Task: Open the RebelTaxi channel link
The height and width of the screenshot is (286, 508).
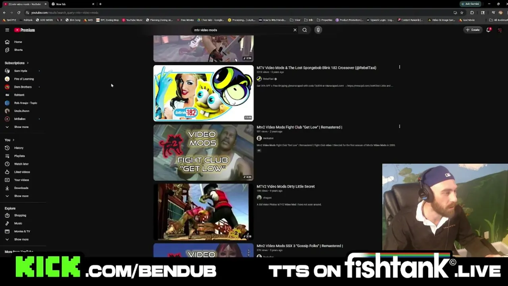Action: pyautogui.click(x=268, y=79)
